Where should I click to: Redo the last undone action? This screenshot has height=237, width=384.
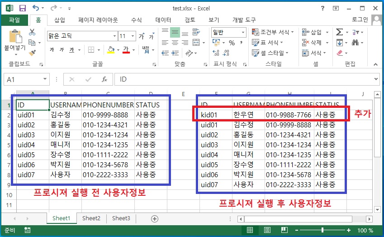(54, 8)
